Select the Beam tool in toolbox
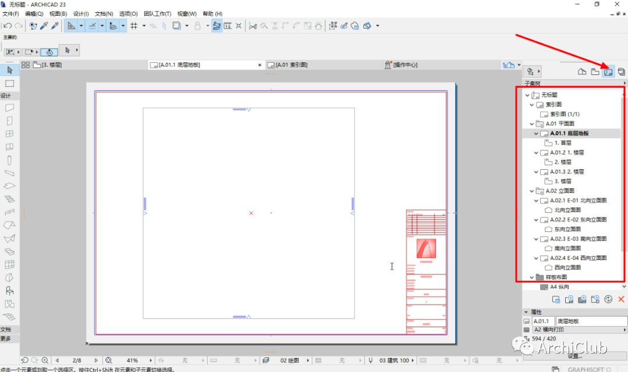The width and height of the screenshot is (628, 372). (10, 173)
